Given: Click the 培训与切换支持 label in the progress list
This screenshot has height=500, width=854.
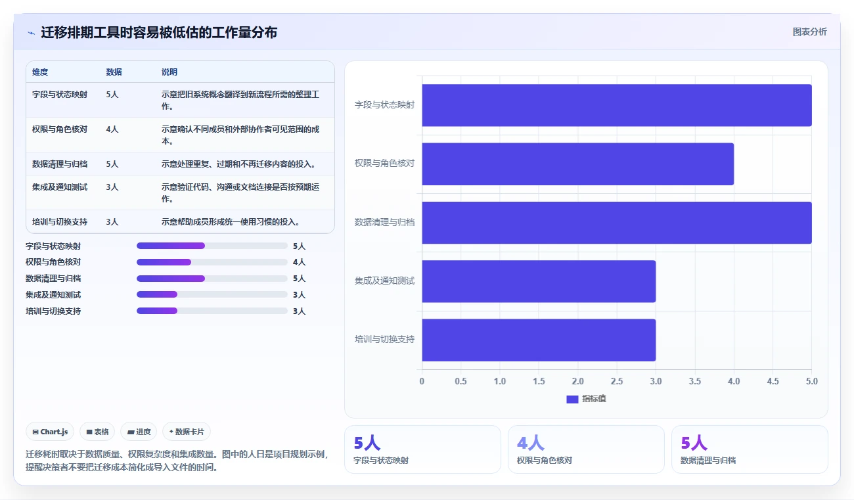Looking at the screenshot, I should coord(53,311).
